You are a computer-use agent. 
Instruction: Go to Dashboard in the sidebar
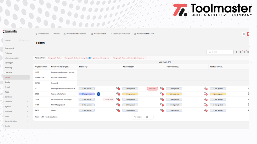point(9,48)
